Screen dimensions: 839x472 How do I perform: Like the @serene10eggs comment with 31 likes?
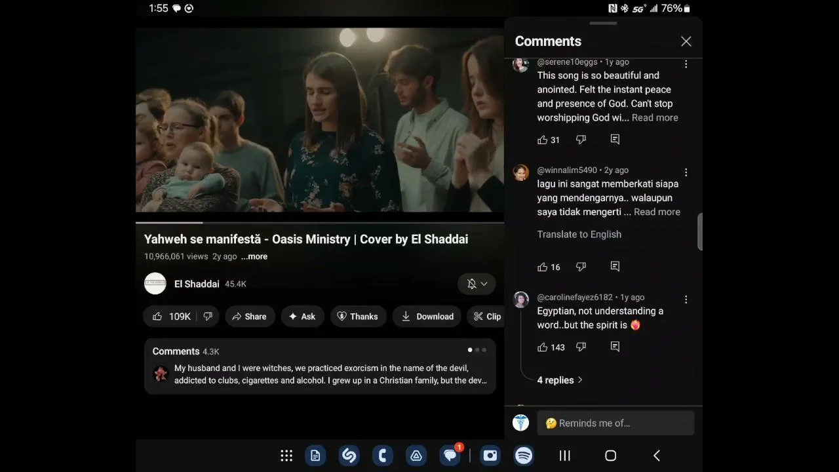(549, 140)
